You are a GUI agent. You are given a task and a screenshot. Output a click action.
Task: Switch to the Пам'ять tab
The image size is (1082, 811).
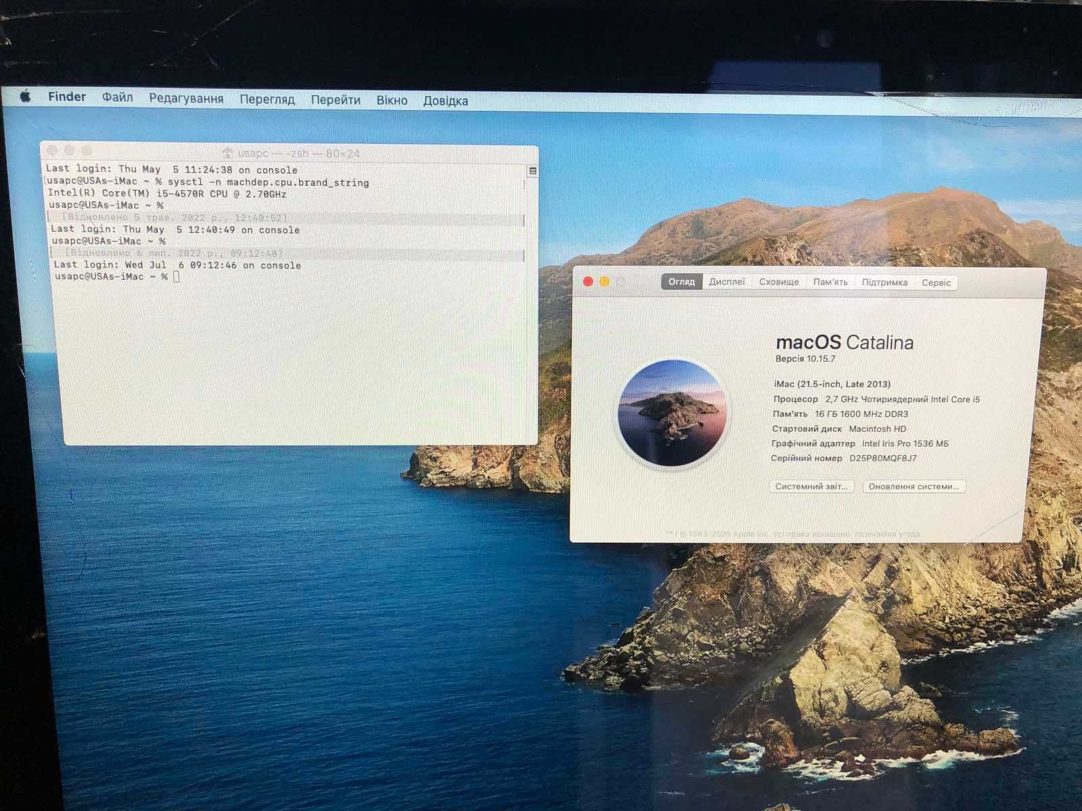click(830, 282)
